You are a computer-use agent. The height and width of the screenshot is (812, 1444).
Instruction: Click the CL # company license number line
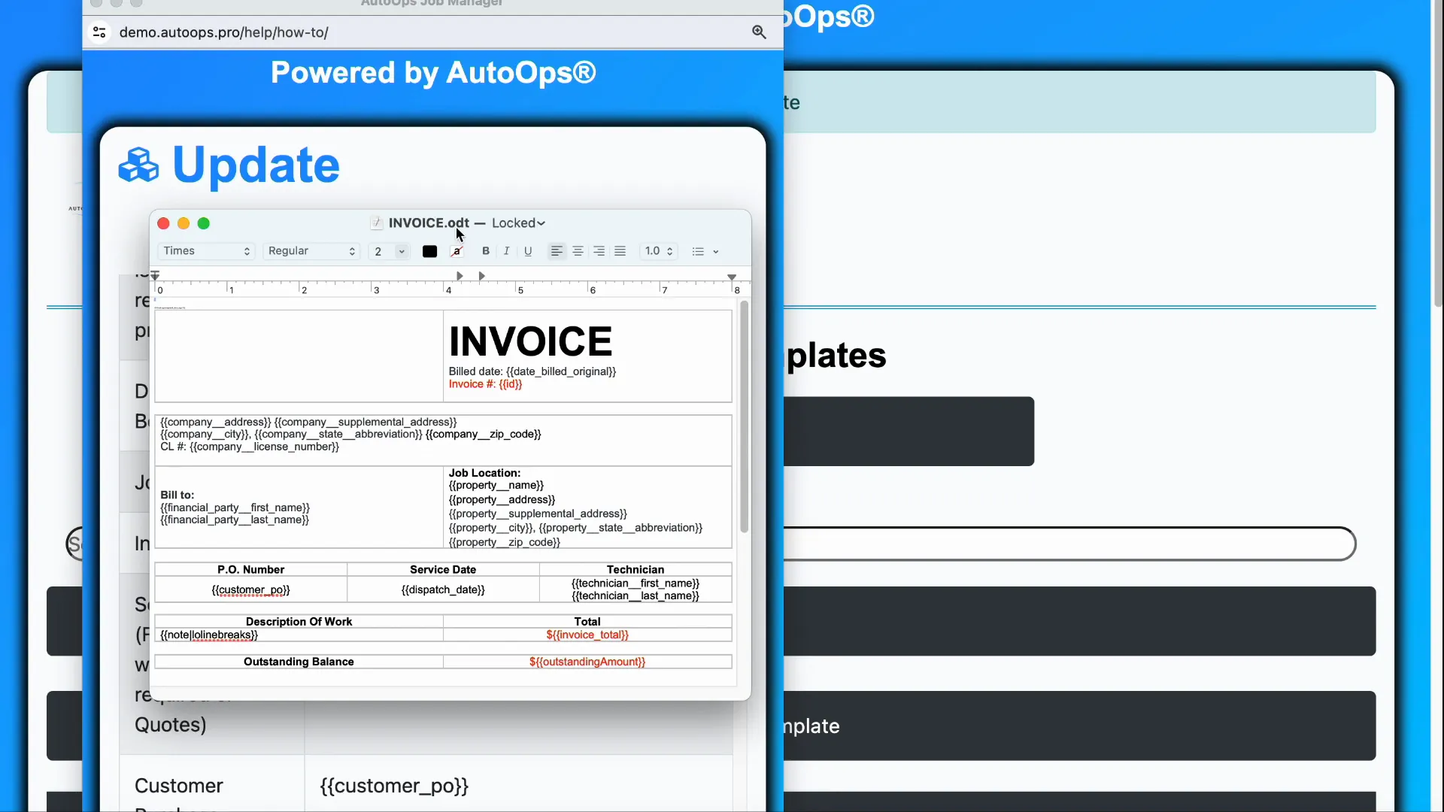coord(250,447)
